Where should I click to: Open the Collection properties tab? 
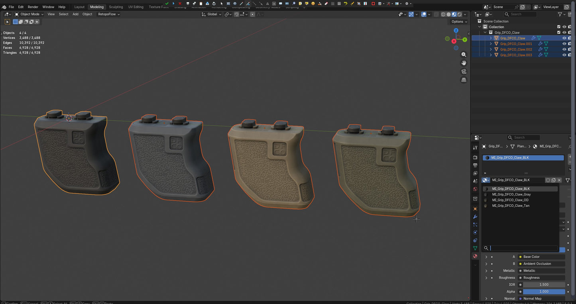pos(475,199)
